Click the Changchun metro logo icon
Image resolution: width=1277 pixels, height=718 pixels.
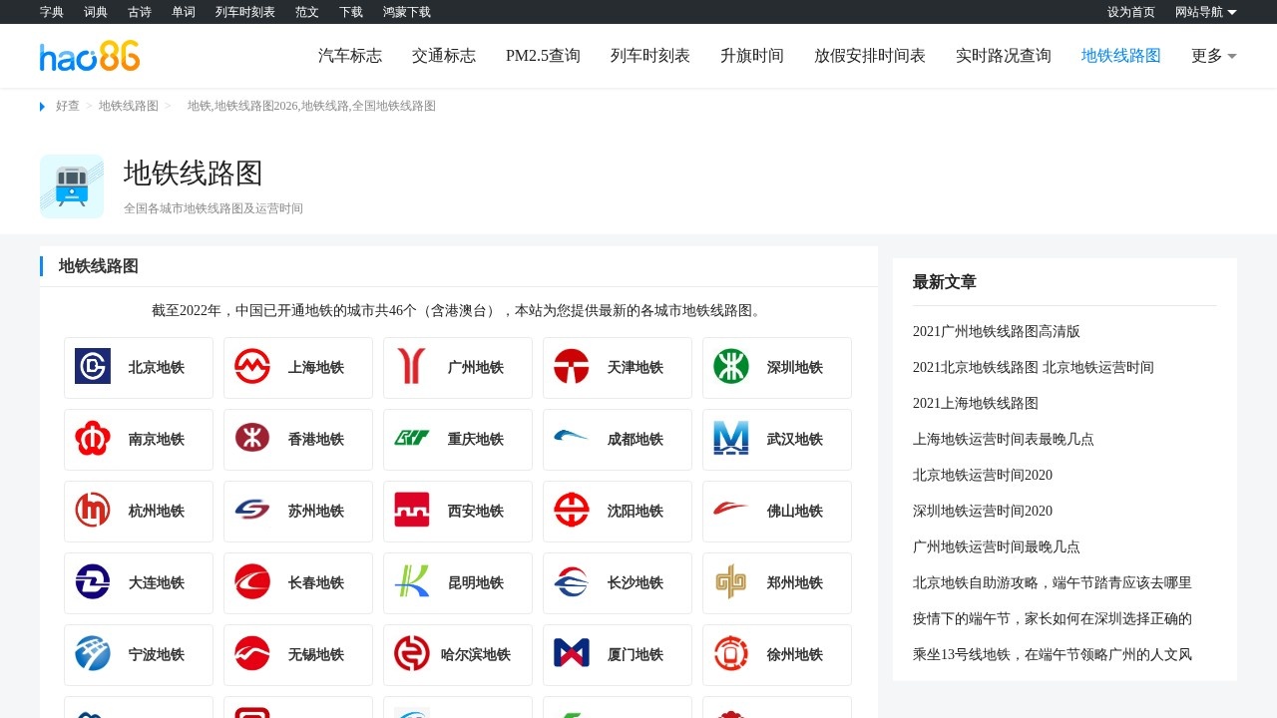click(252, 582)
